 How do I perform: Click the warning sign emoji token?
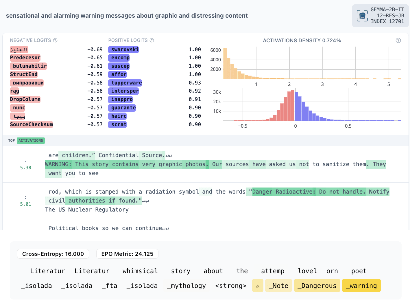258,286
